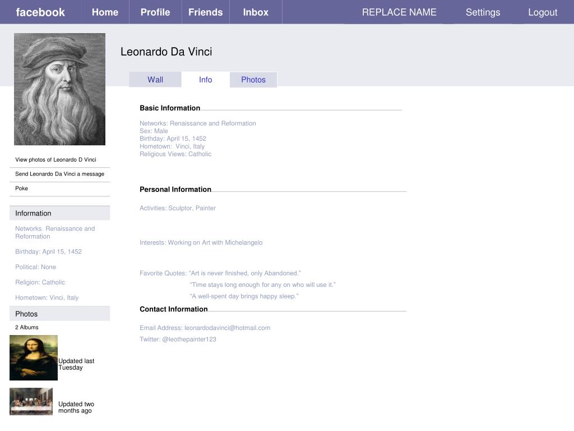Viewport: 574px width, 431px height.
Task: Click 'Networks: Renaissance and Reformation' in main info
Action: (198, 123)
